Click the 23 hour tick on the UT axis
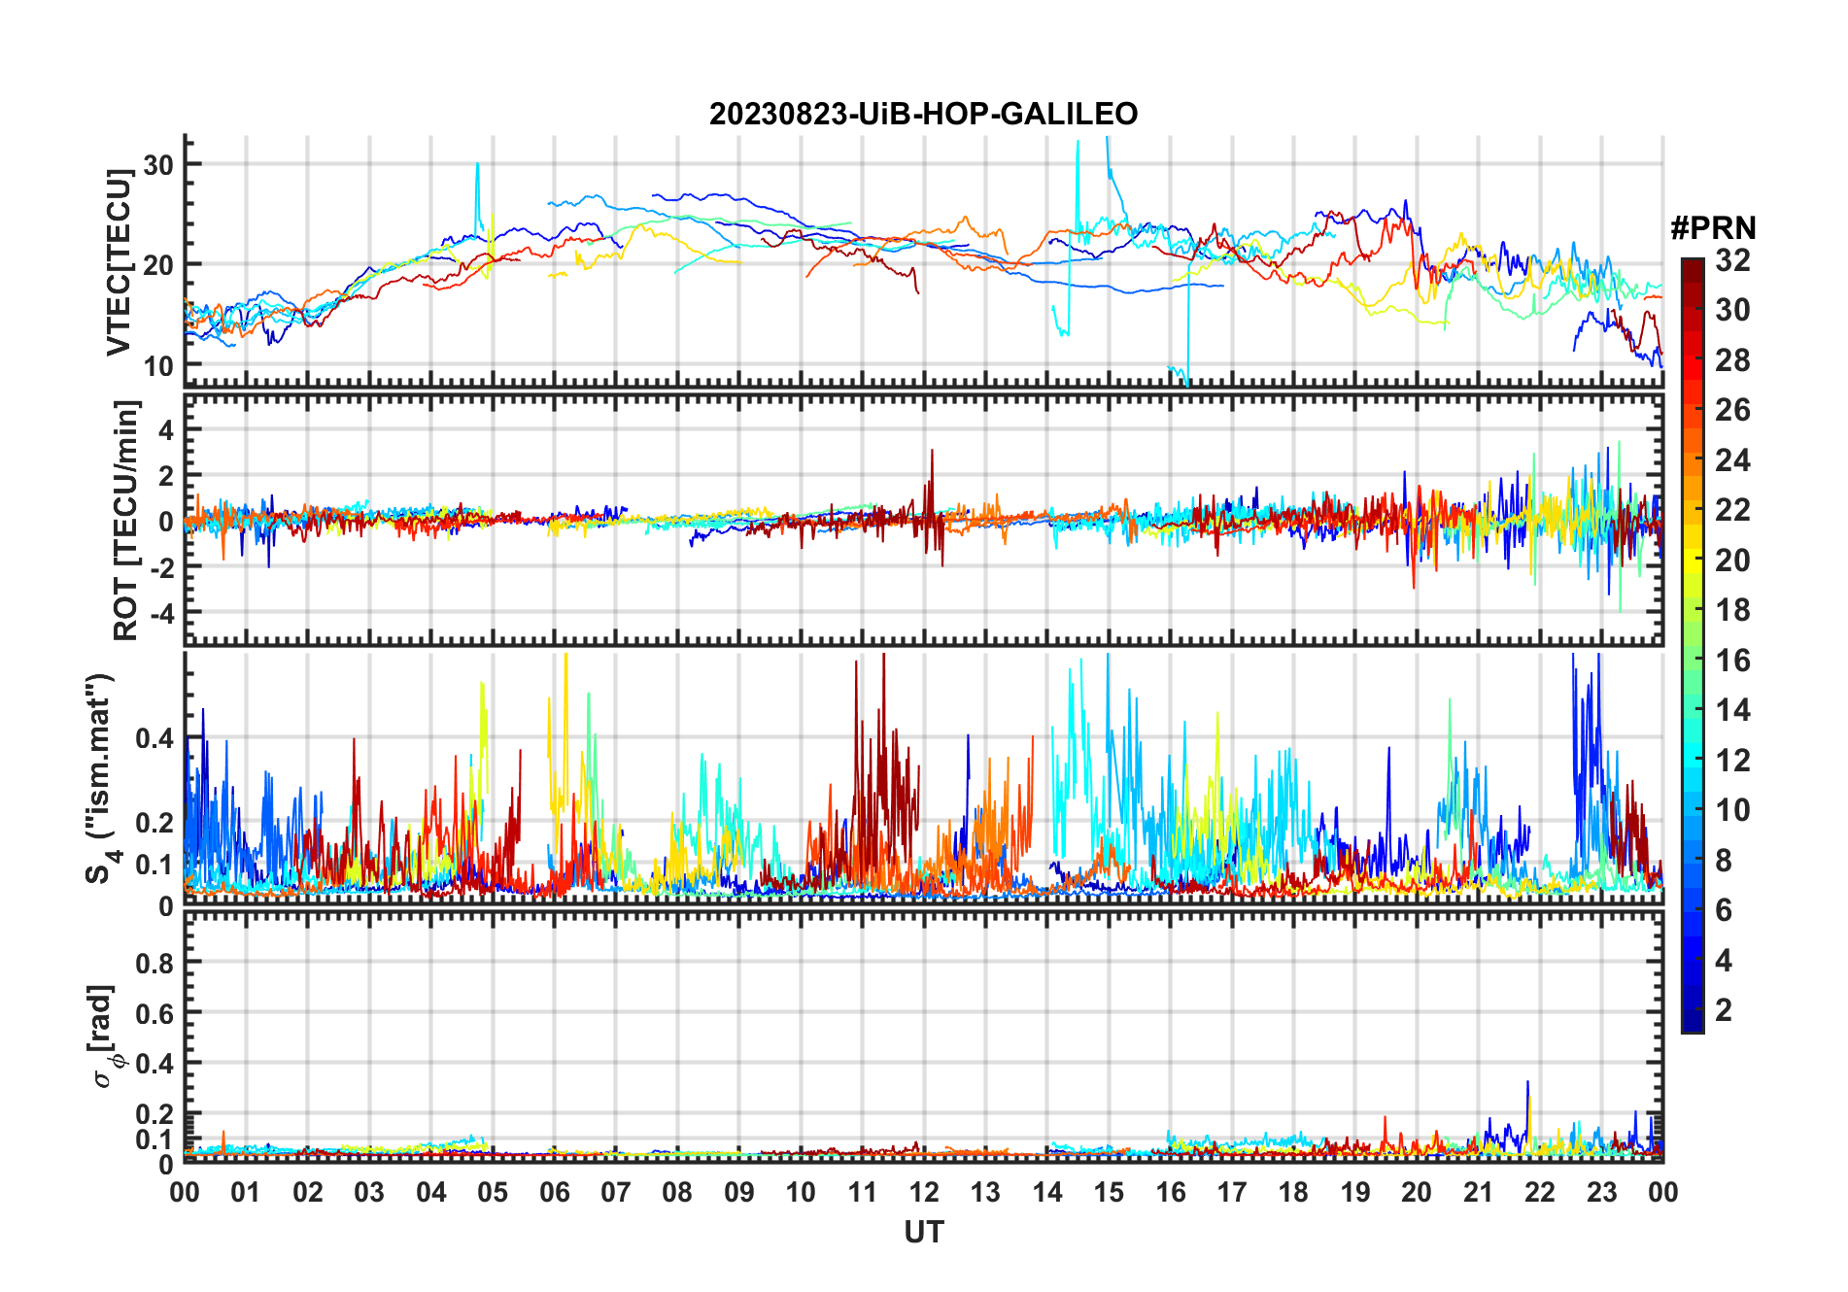 point(1601,1193)
